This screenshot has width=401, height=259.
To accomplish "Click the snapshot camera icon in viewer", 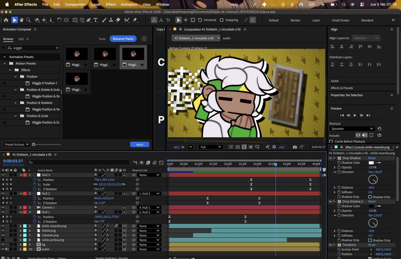I will coord(295,147).
